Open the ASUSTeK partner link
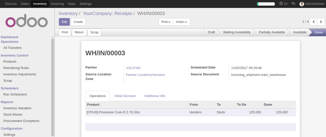The height and width of the screenshot is (137, 326). pyautogui.click(x=133, y=68)
